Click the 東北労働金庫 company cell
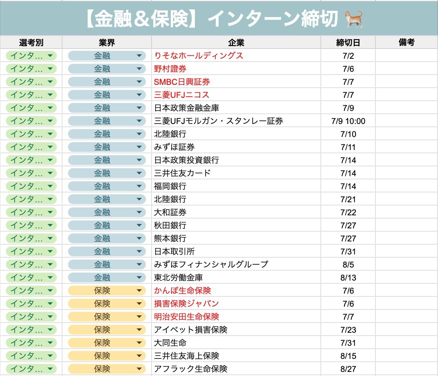This screenshot has height=376, width=438. coord(236,277)
